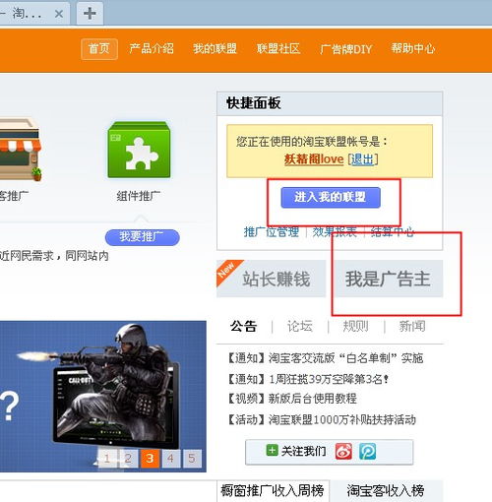Open 淘宝联盟1000万补贴扶持活动 link
This screenshot has width=492, height=502.
coord(342,419)
